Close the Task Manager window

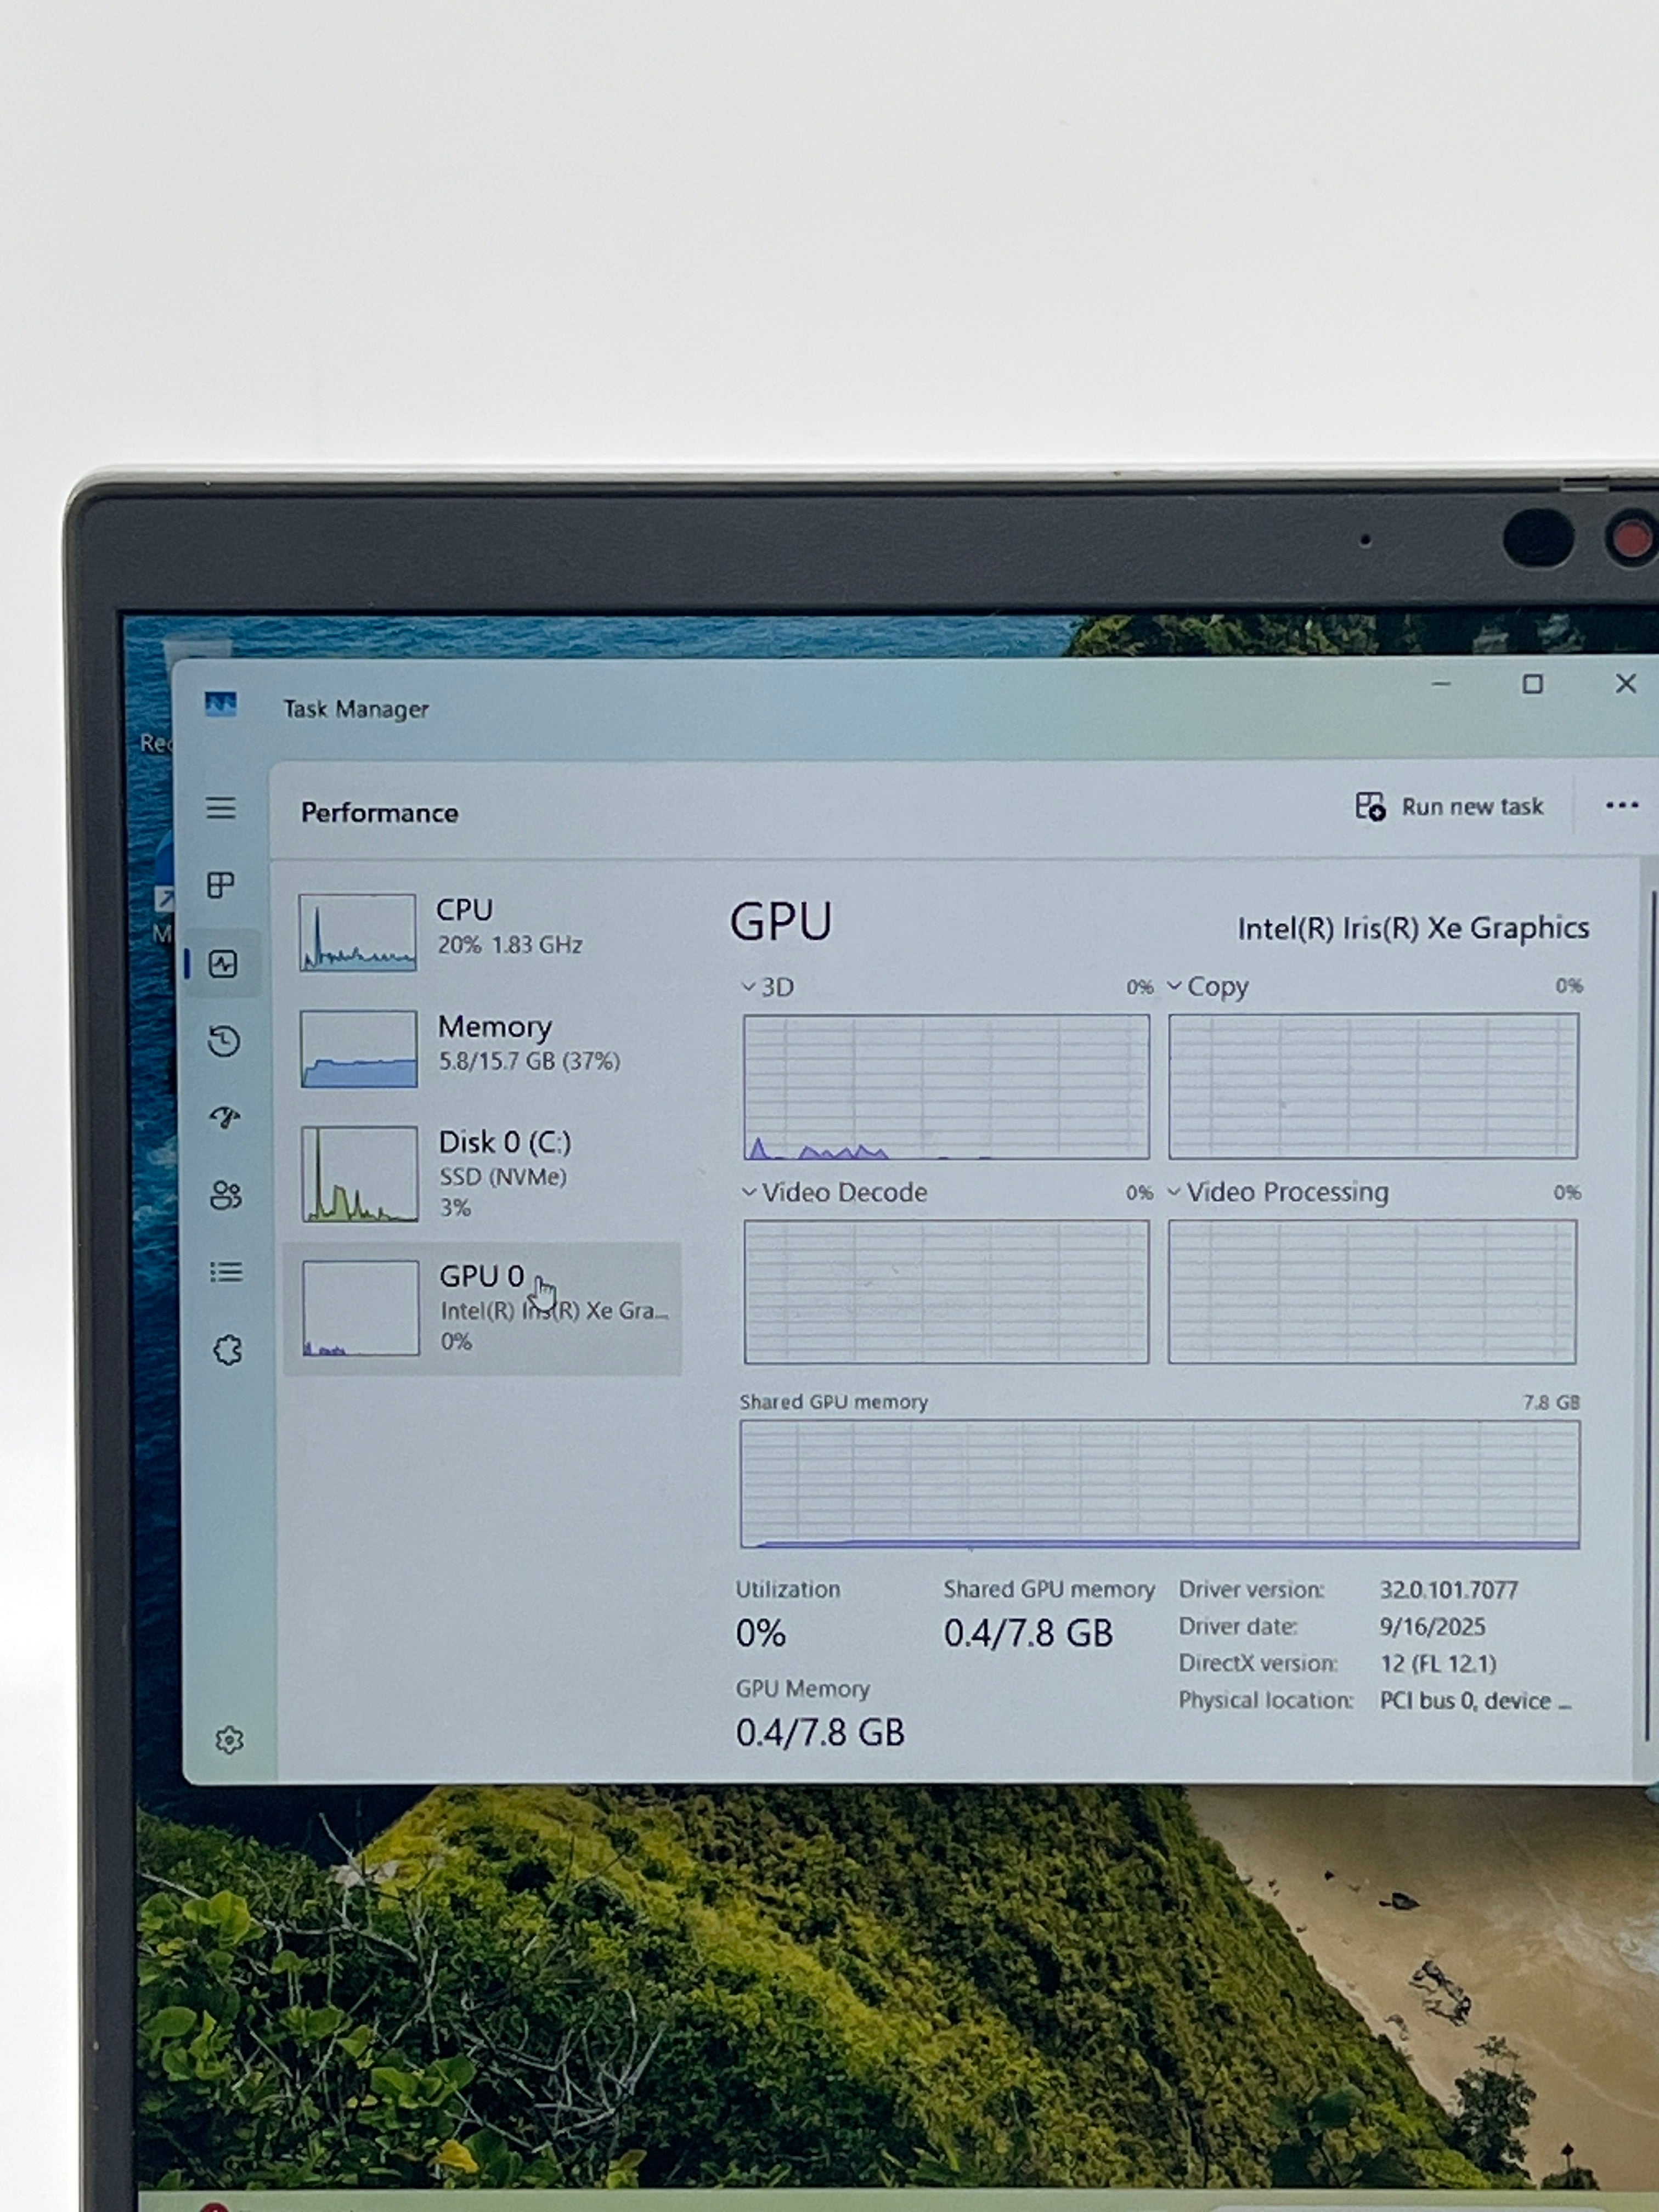(1626, 683)
